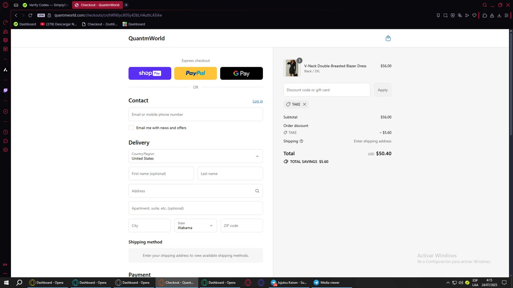Image resolution: width=513 pixels, height=288 pixels.
Task: Click the QuantmWorld store name
Action: pos(147,38)
